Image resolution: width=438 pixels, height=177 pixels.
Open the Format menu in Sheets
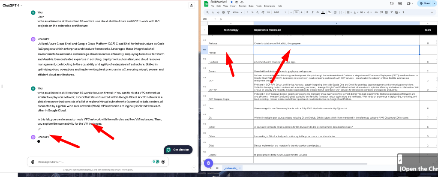243,6
